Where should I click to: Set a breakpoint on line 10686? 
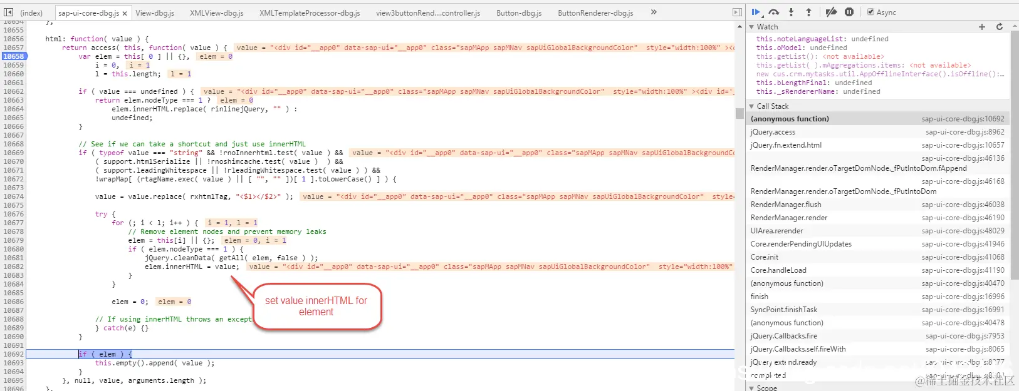tap(13, 302)
